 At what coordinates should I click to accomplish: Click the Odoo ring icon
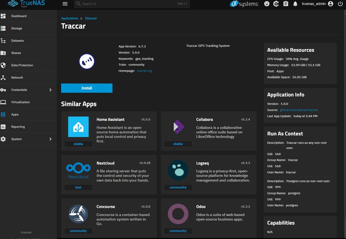click(178, 214)
